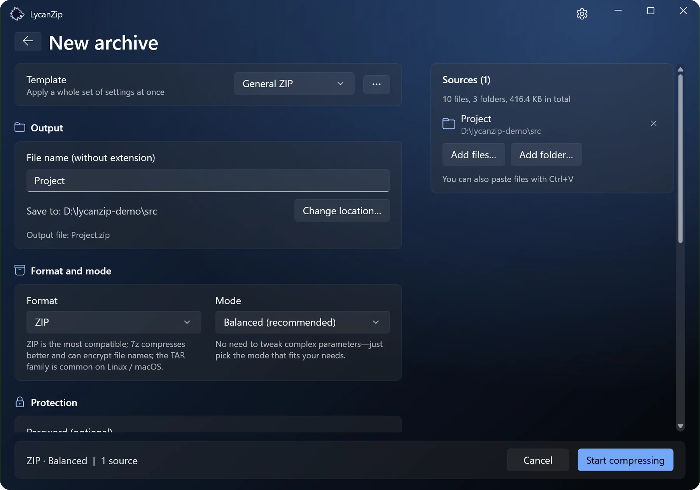
Task: Open the Balanced (recommended) mode dropdown
Action: tap(303, 322)
